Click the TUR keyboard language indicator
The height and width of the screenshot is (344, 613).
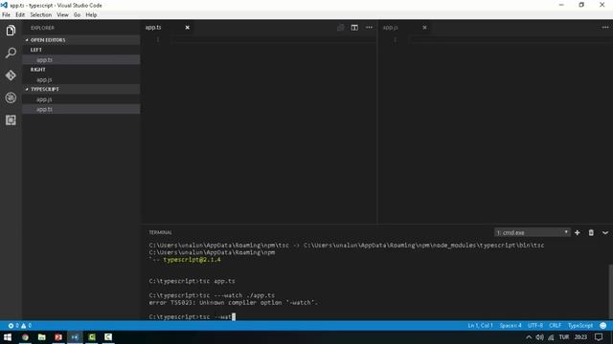(x=564, y=337)
